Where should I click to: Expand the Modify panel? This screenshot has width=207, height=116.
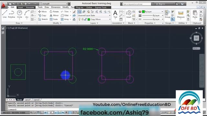tap(57, 23)
